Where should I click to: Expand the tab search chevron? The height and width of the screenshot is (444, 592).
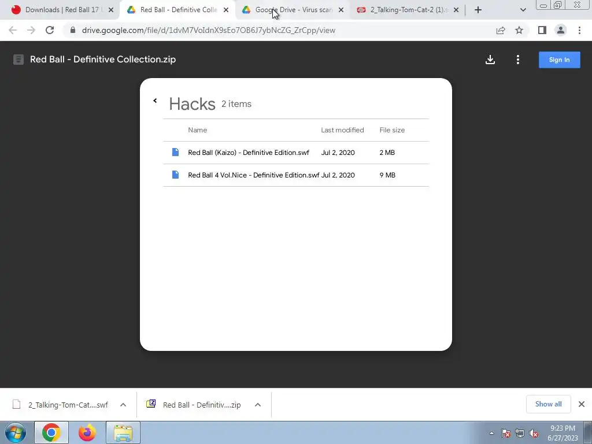click(x=523, y=10)
